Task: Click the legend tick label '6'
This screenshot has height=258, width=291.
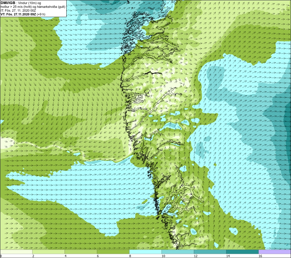Action: (x=98, y=256)
